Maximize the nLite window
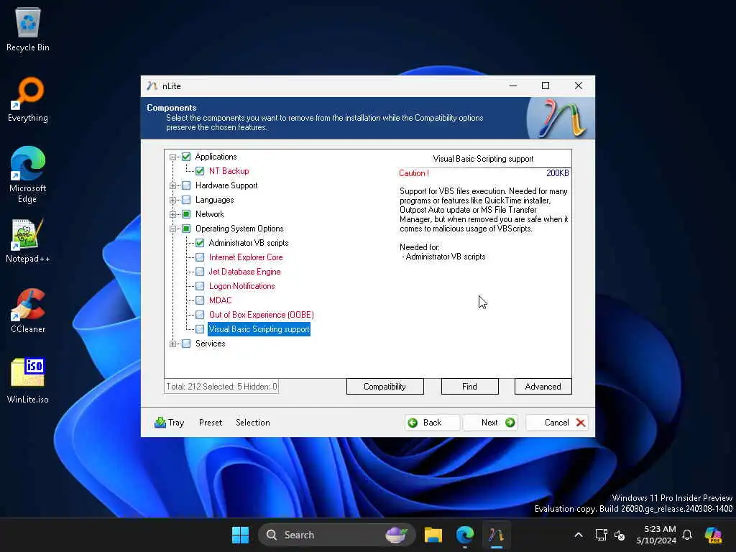 (546, 86)
